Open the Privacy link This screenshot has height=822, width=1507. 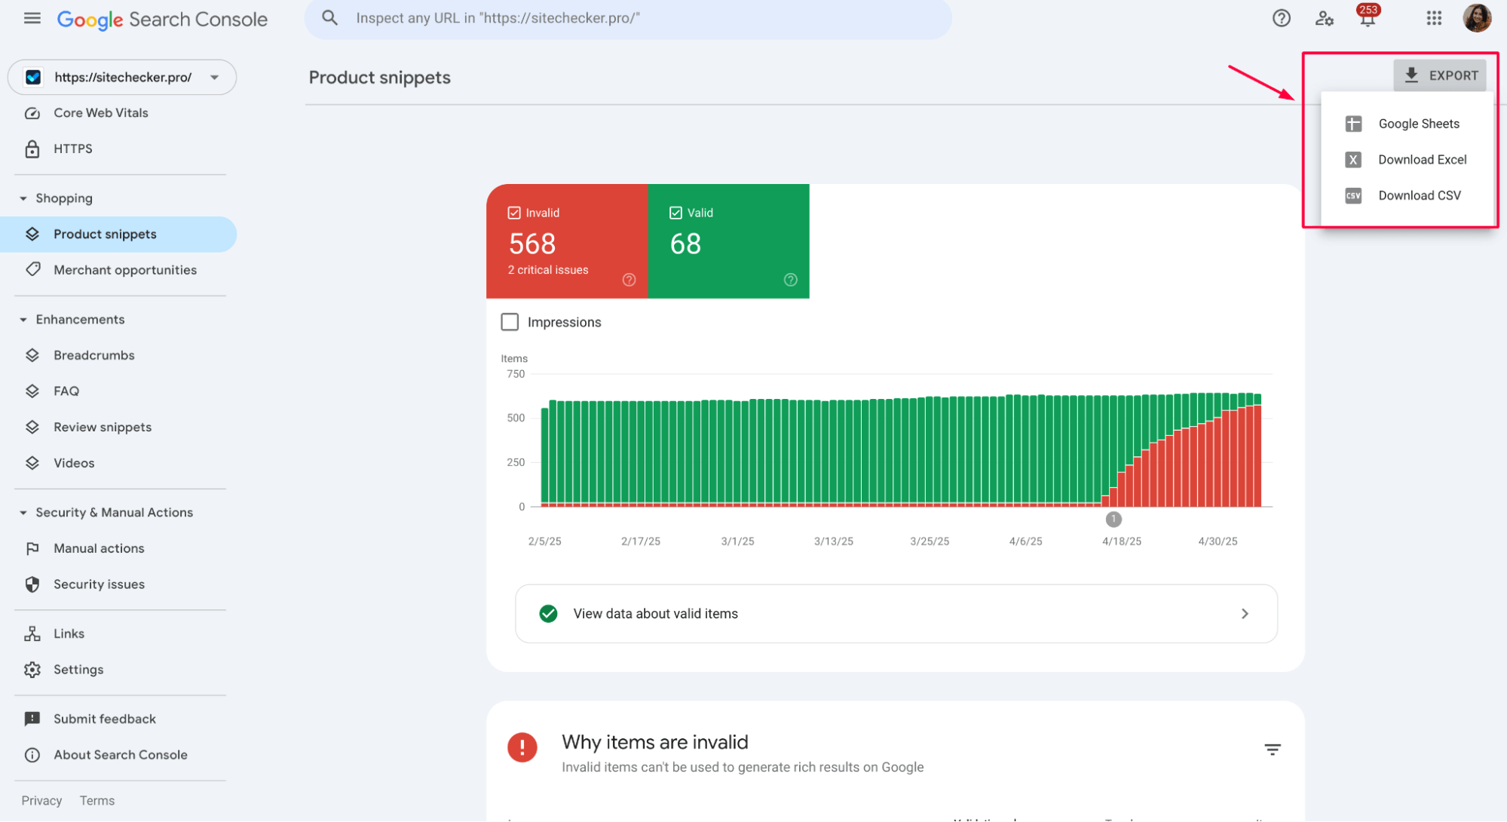pyautogui.click(x=41, y=801)
